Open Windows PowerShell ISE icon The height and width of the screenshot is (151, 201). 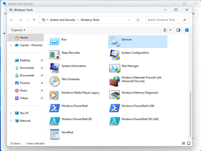coord(55,121)
